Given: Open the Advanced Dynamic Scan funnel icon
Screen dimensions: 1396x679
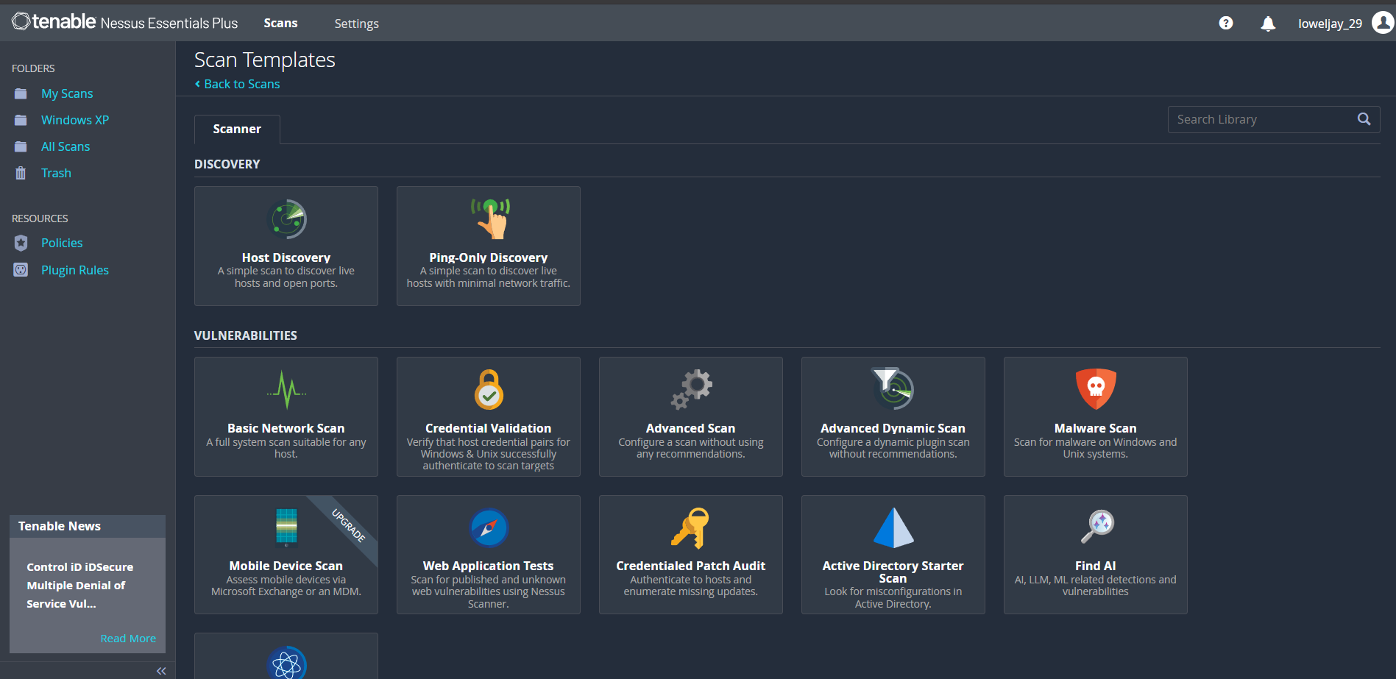Looking at the screenshot, I should (x=893, y=388).
